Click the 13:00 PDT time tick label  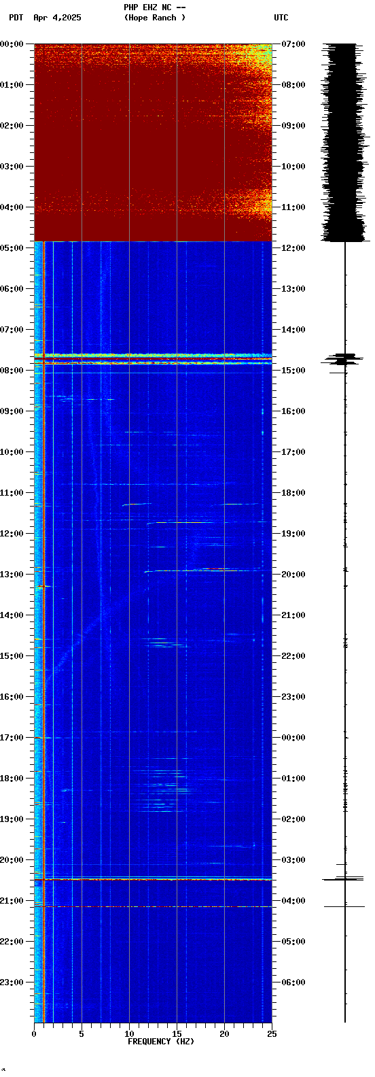[x=12, y=574]
